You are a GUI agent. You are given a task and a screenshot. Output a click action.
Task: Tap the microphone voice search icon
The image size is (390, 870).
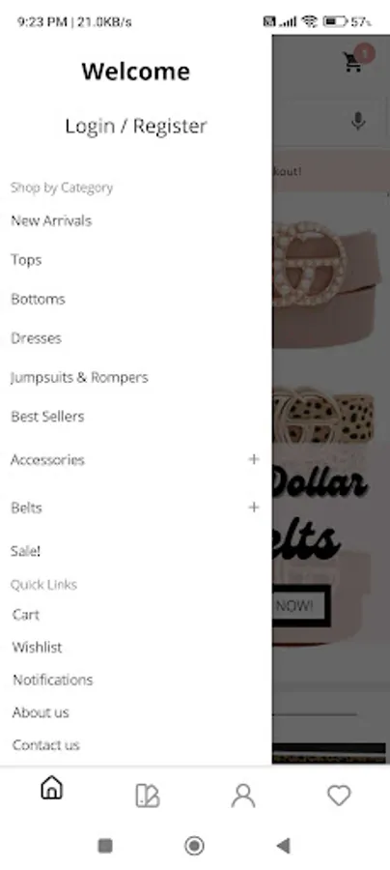(358, 121)
